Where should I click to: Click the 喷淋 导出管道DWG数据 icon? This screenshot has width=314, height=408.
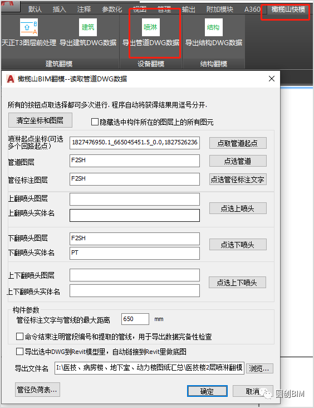coord(151,27)
